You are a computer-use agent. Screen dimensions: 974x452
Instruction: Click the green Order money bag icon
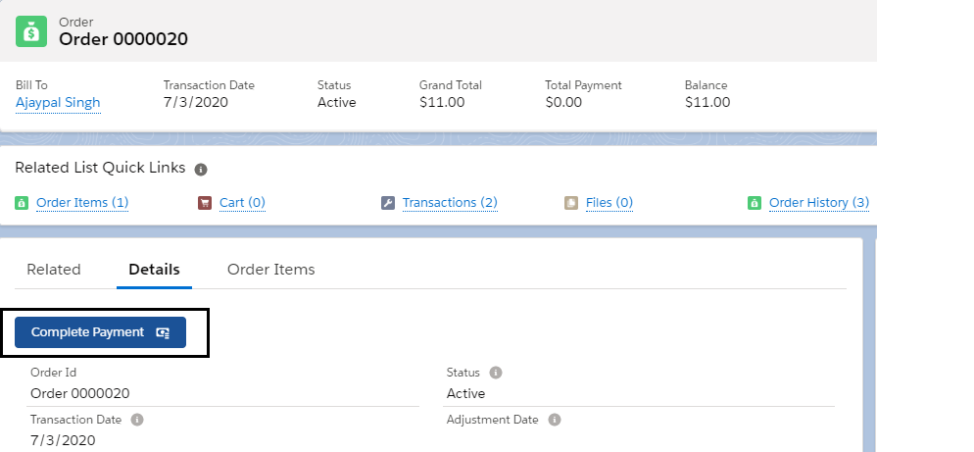31,30
